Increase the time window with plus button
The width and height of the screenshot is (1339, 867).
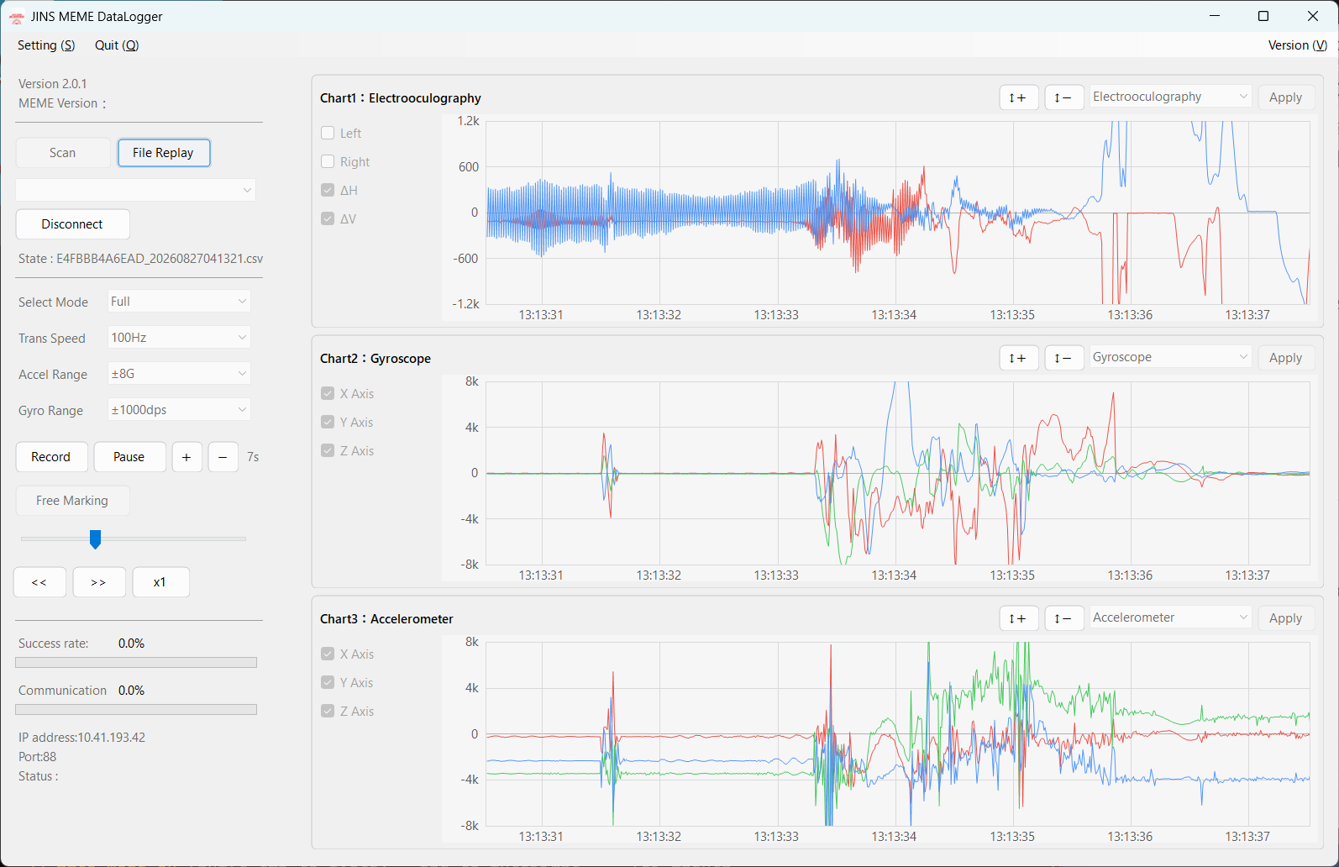186,457
